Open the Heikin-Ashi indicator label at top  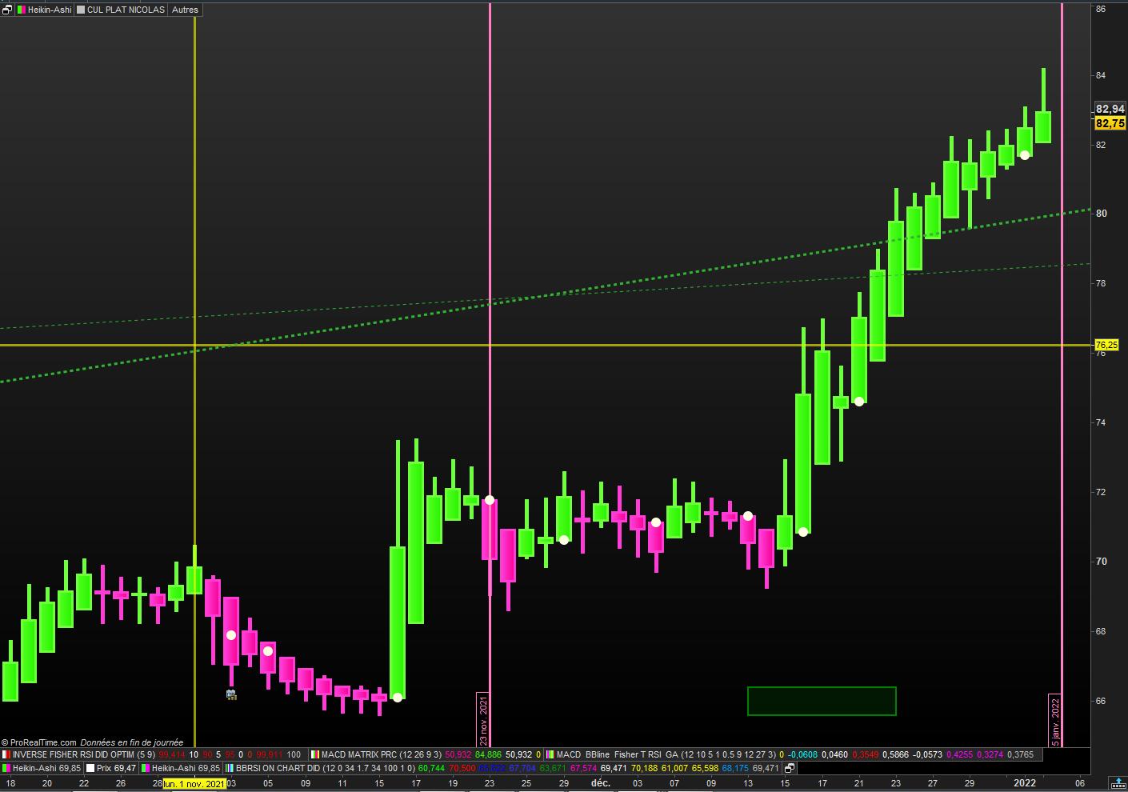50,10
